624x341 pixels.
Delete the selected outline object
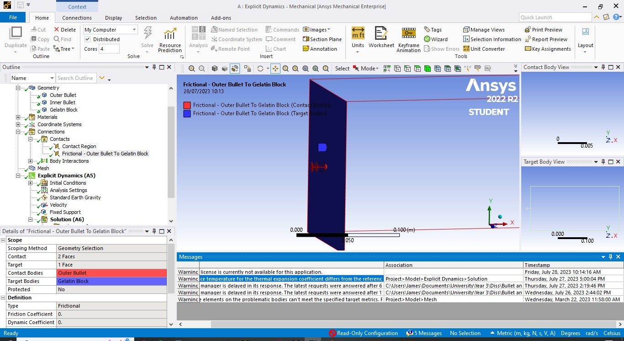pyautogui.click(x=65, y=30)
